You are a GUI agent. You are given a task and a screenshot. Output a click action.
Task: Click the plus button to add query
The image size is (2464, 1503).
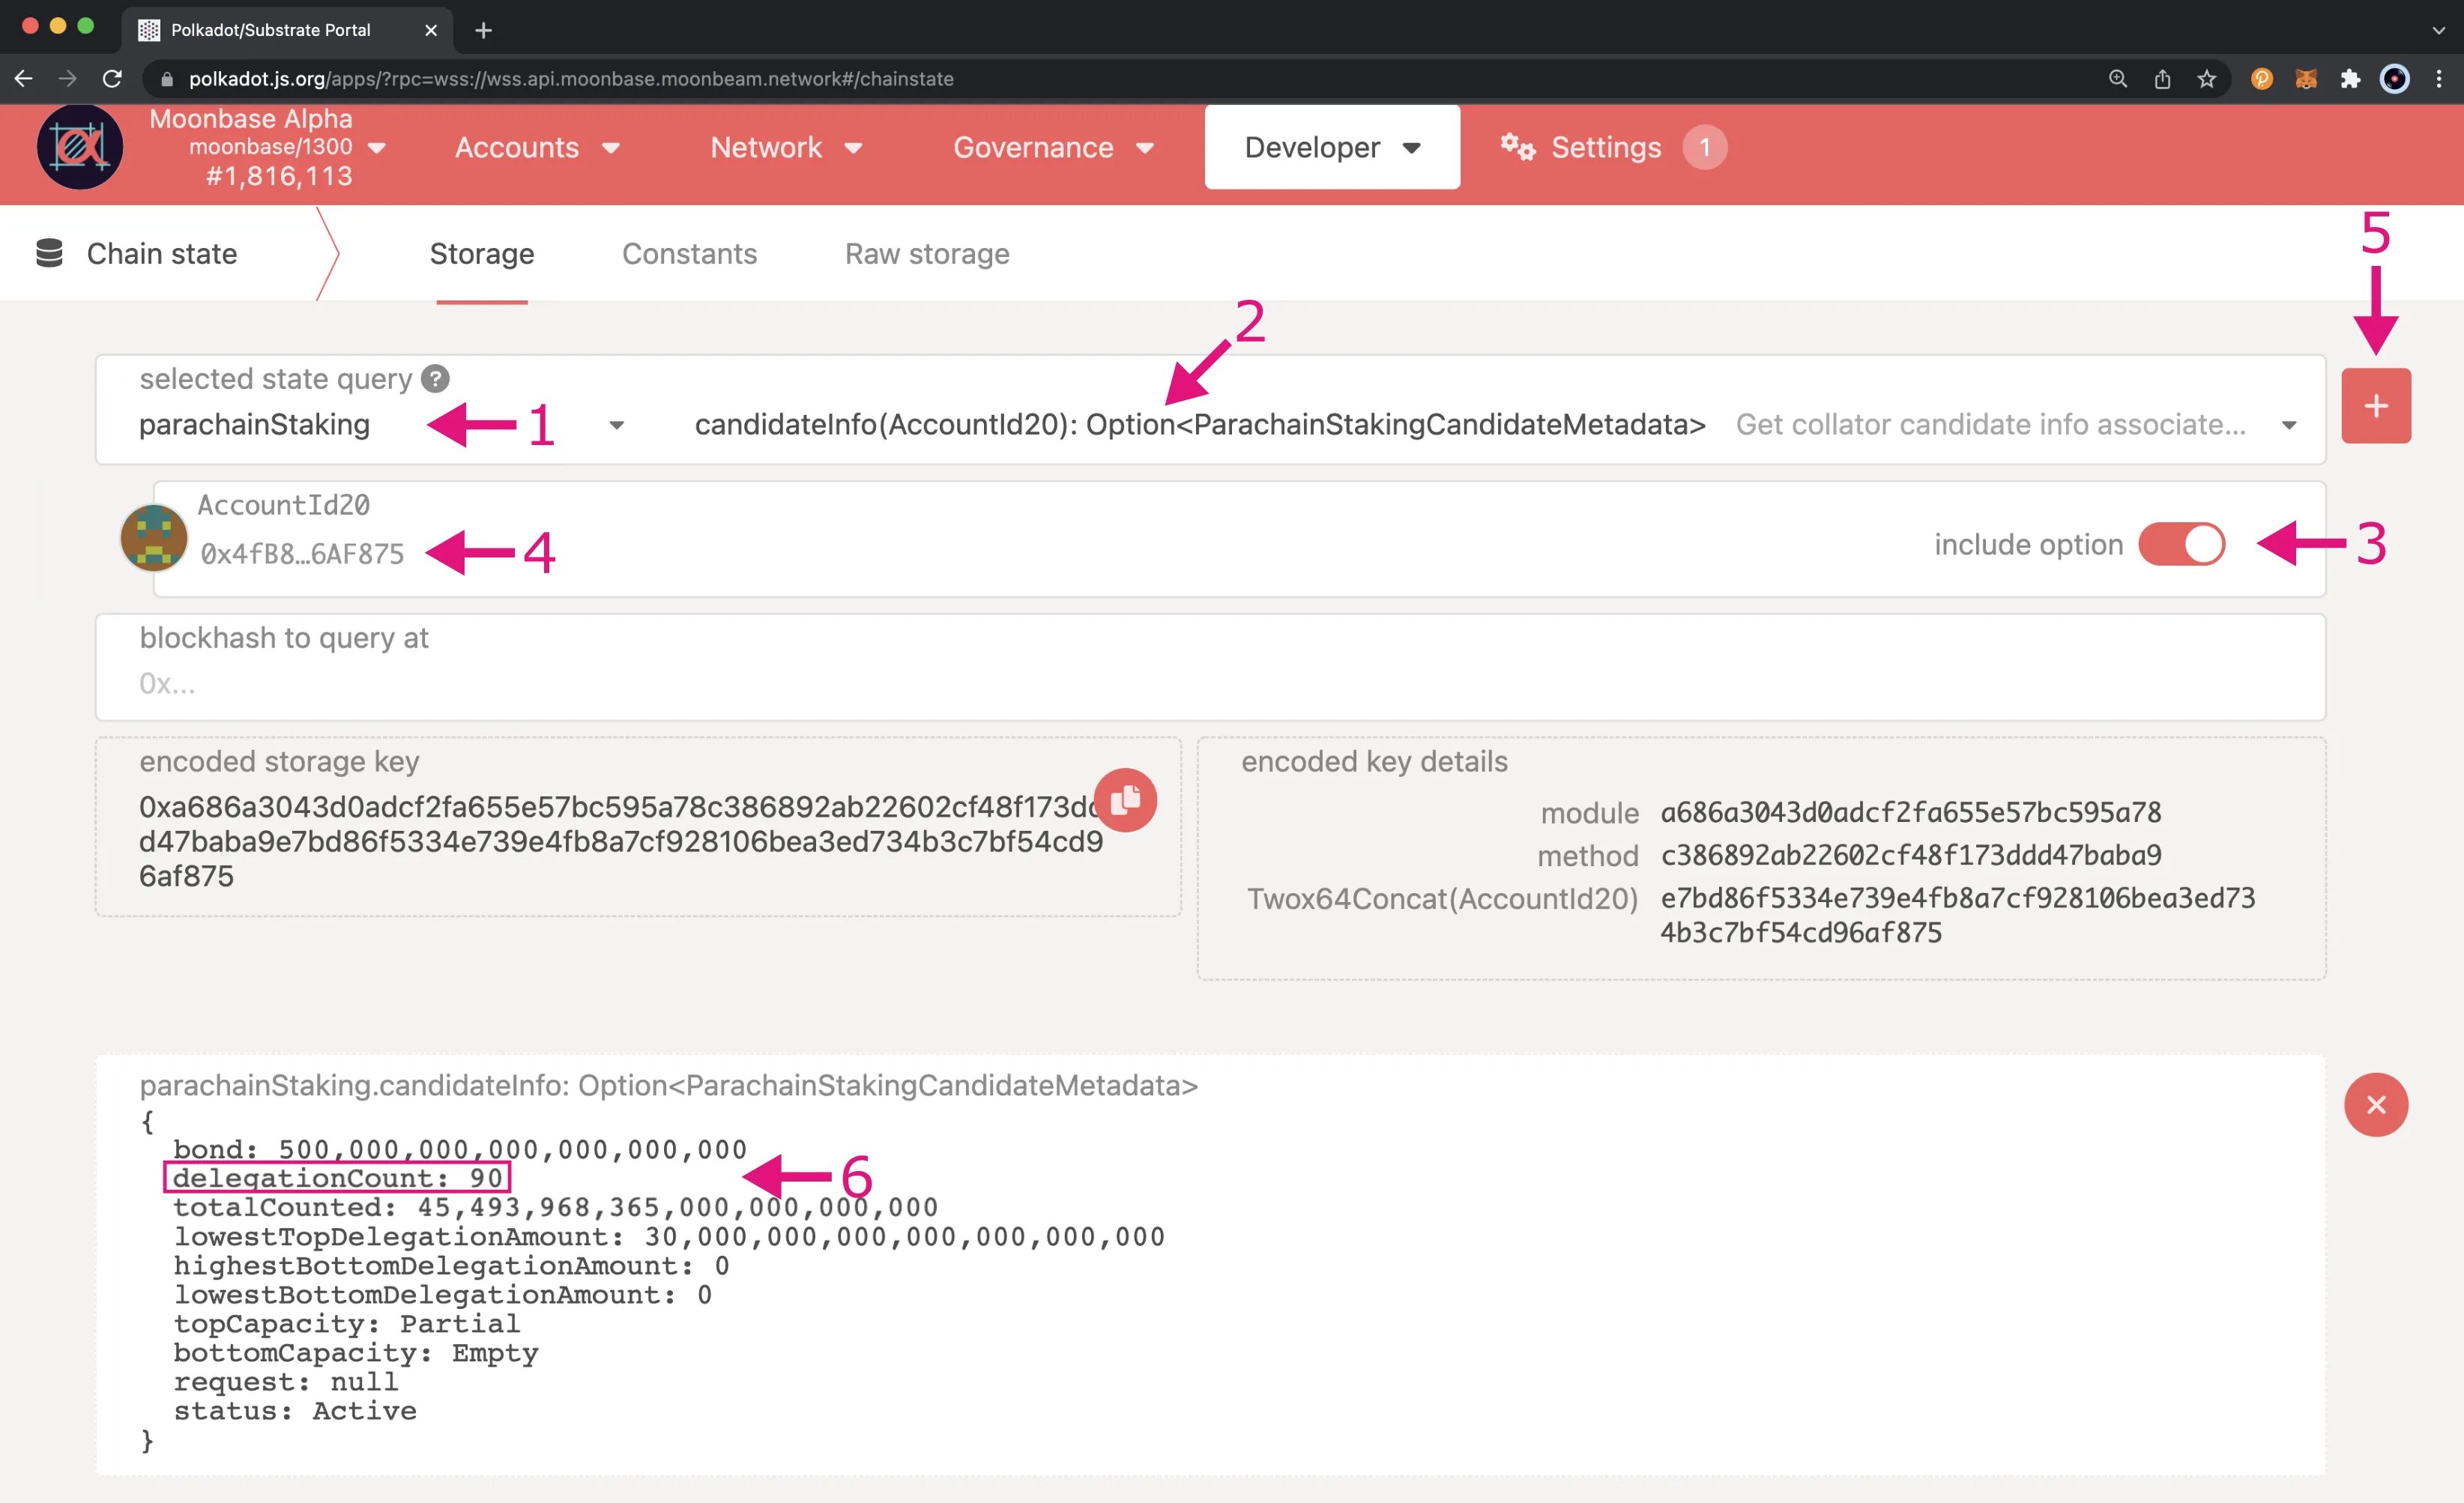pyautogui.click(x=2375, y=406)
